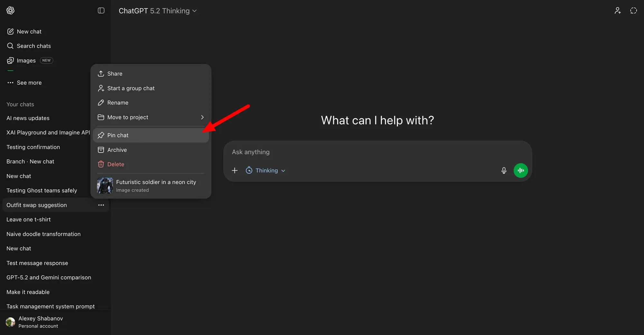Image resolution: width=644 pixels, height=335 pixels.
Task: Click the group chat person icon in menu
Action: click(101, 88)
